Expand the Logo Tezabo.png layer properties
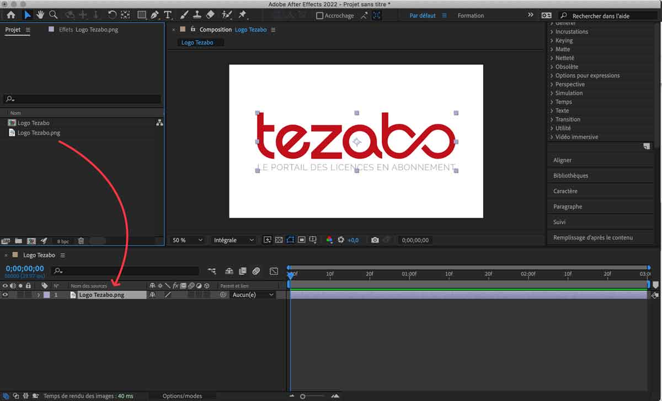 point(38,295)
